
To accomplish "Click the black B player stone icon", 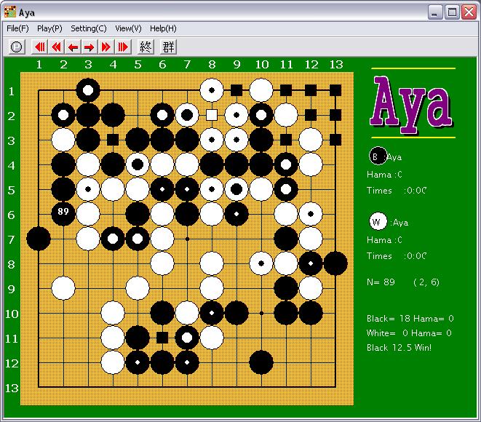I will [378, 156].
